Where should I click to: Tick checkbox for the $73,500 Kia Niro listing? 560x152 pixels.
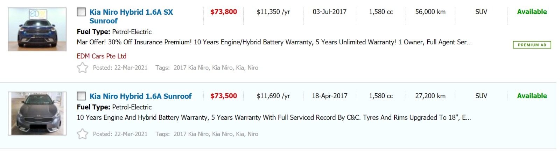pos(81,96)
